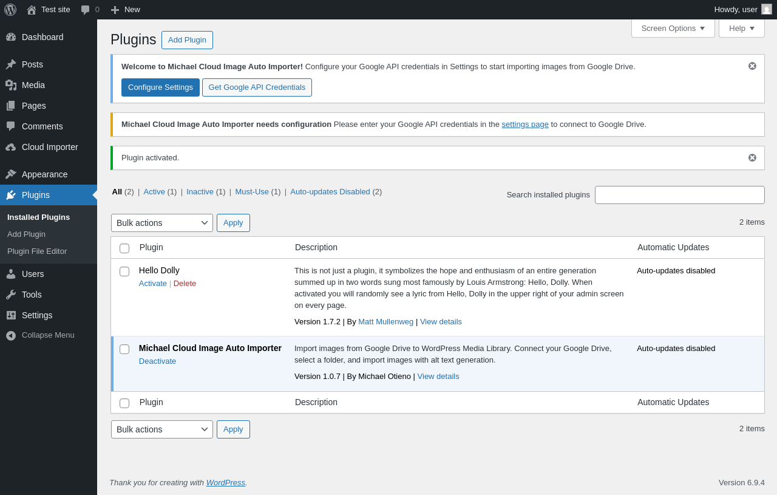Image resolution: width=777 pixels, height=495 pixels.
Task: Click the Media icon in sidebar
Action: tap(11, 85)
